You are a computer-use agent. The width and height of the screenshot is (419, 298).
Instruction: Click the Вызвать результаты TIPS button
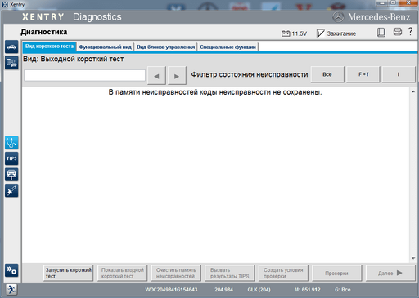(229, 273)
